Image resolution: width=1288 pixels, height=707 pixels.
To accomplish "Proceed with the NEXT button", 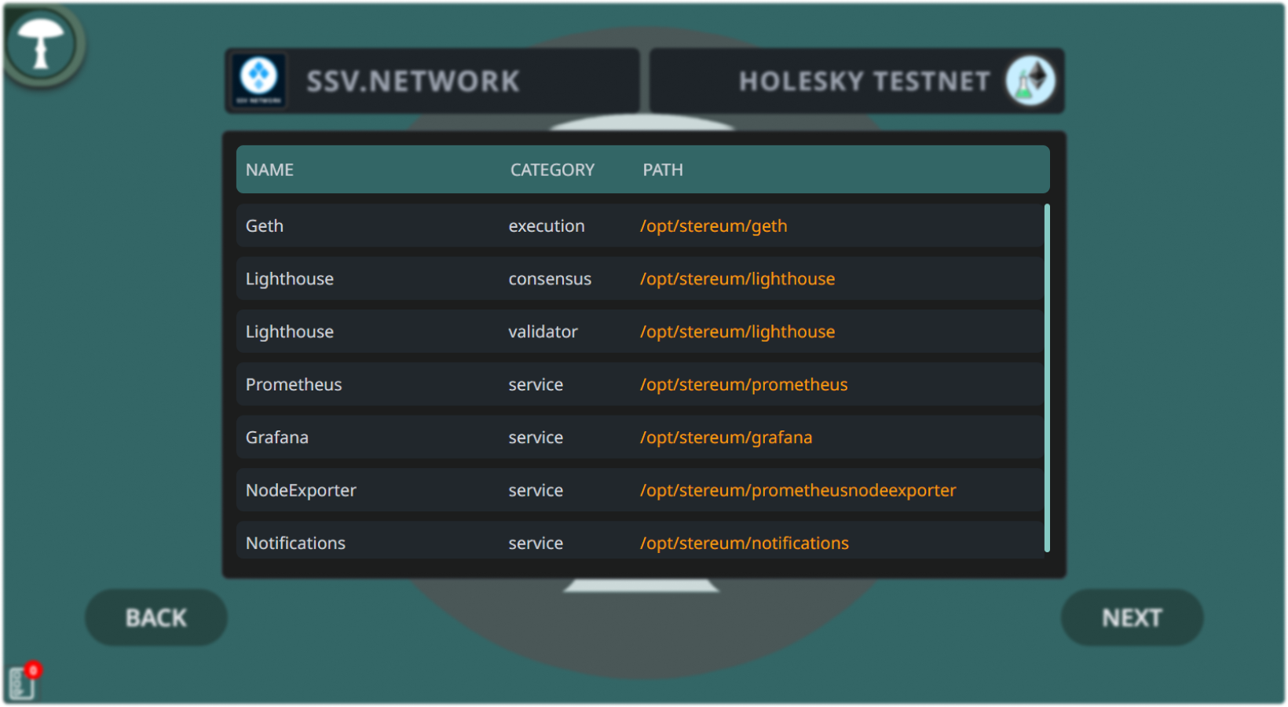I will click(x=1132, y=617).
